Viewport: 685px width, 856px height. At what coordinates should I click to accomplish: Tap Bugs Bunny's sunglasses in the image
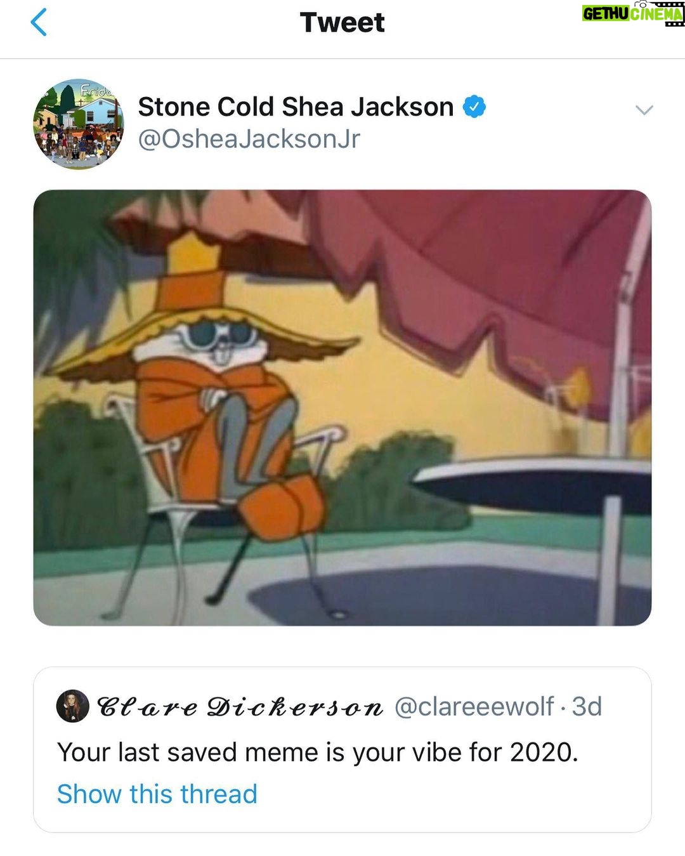coord(215,336)
